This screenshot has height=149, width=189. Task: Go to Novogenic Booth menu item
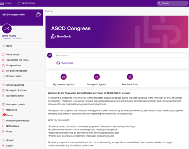click(15, 96)
